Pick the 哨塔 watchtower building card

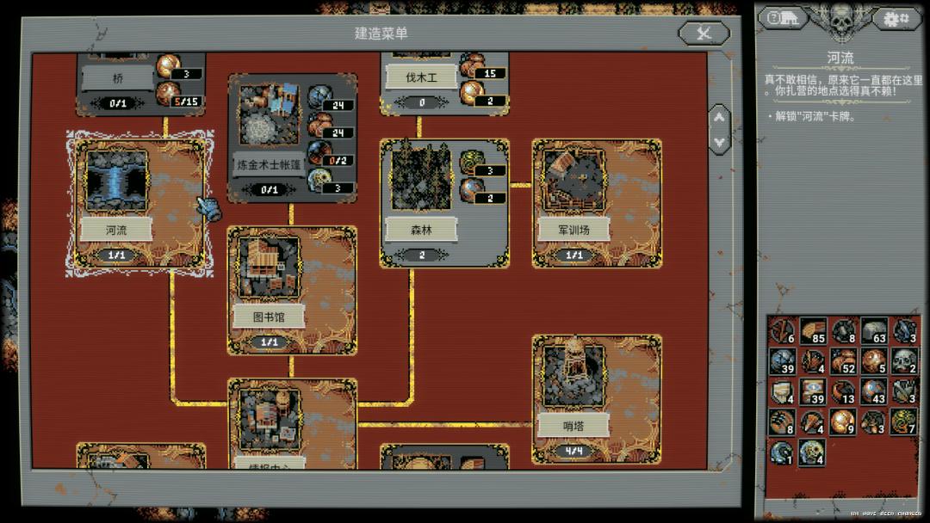click(x=598, y=399)
